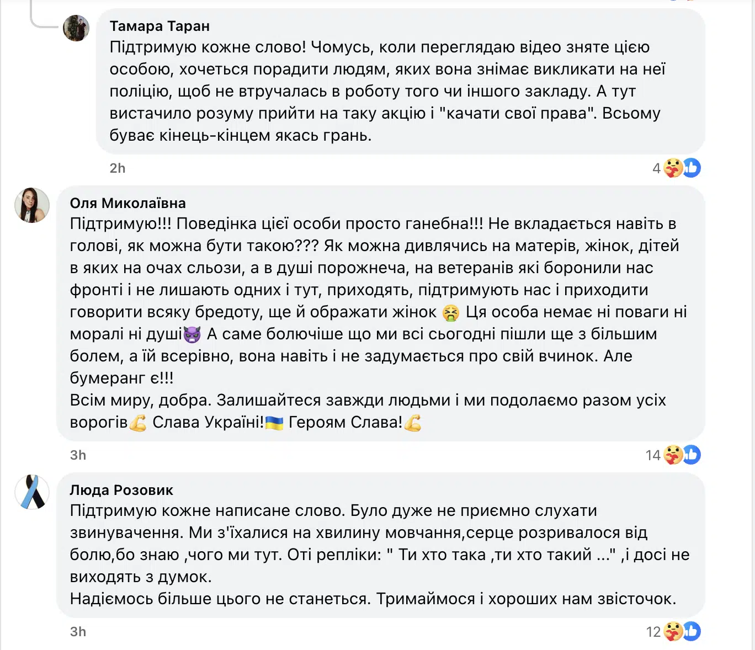Image resolution: width=755 pixels, height=650 pixels.
Task: Open the 2h timestamp on Тамара's reply
Action: 118,168
